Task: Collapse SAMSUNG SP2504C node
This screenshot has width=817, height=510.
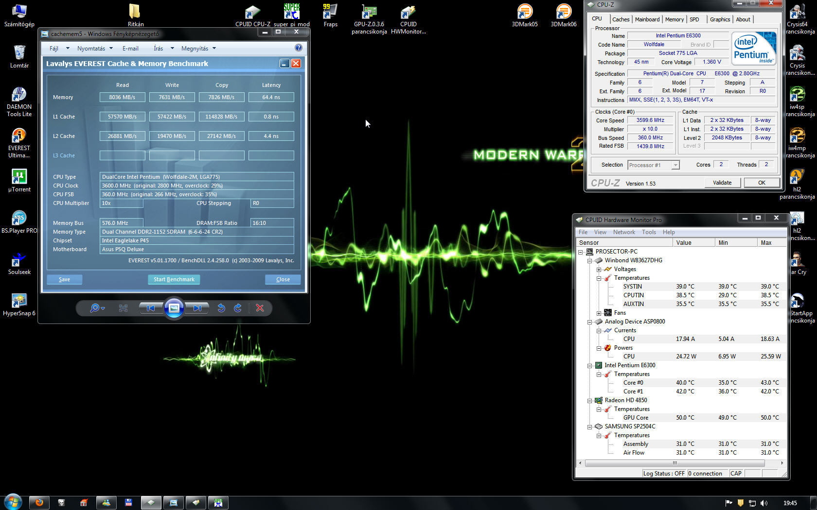Action: click(x=590, y=426)
